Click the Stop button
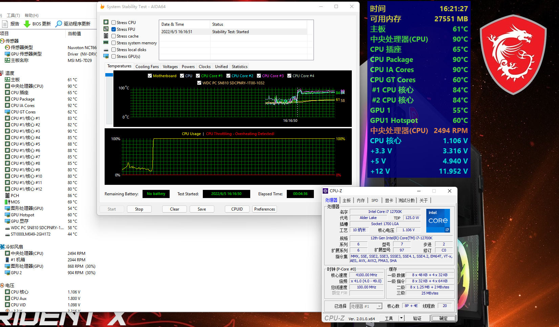Viewport: 559px width, 327px height. tap(139, 209)
